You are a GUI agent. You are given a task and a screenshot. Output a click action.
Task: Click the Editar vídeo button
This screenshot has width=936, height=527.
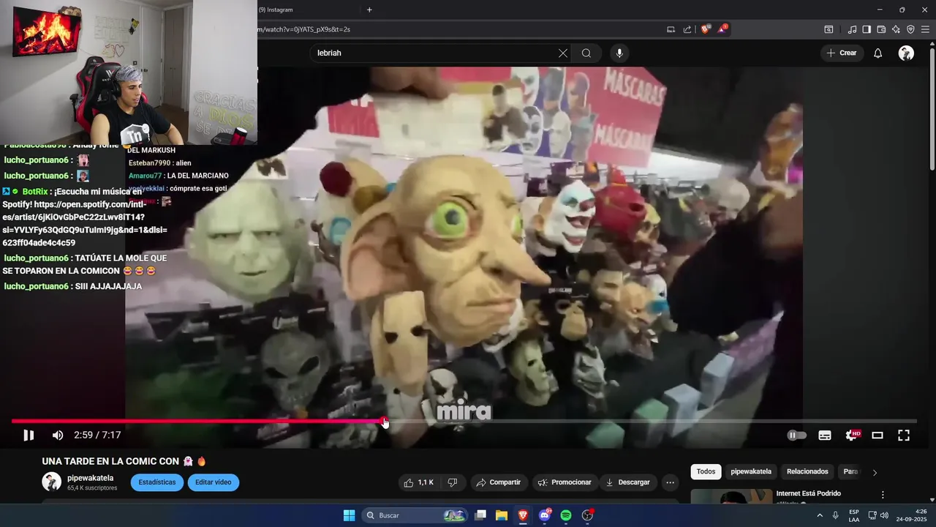point(213,482)
